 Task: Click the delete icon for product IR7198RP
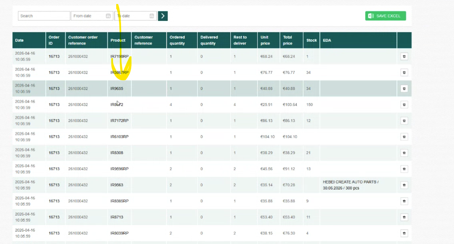tap(404, 56)
